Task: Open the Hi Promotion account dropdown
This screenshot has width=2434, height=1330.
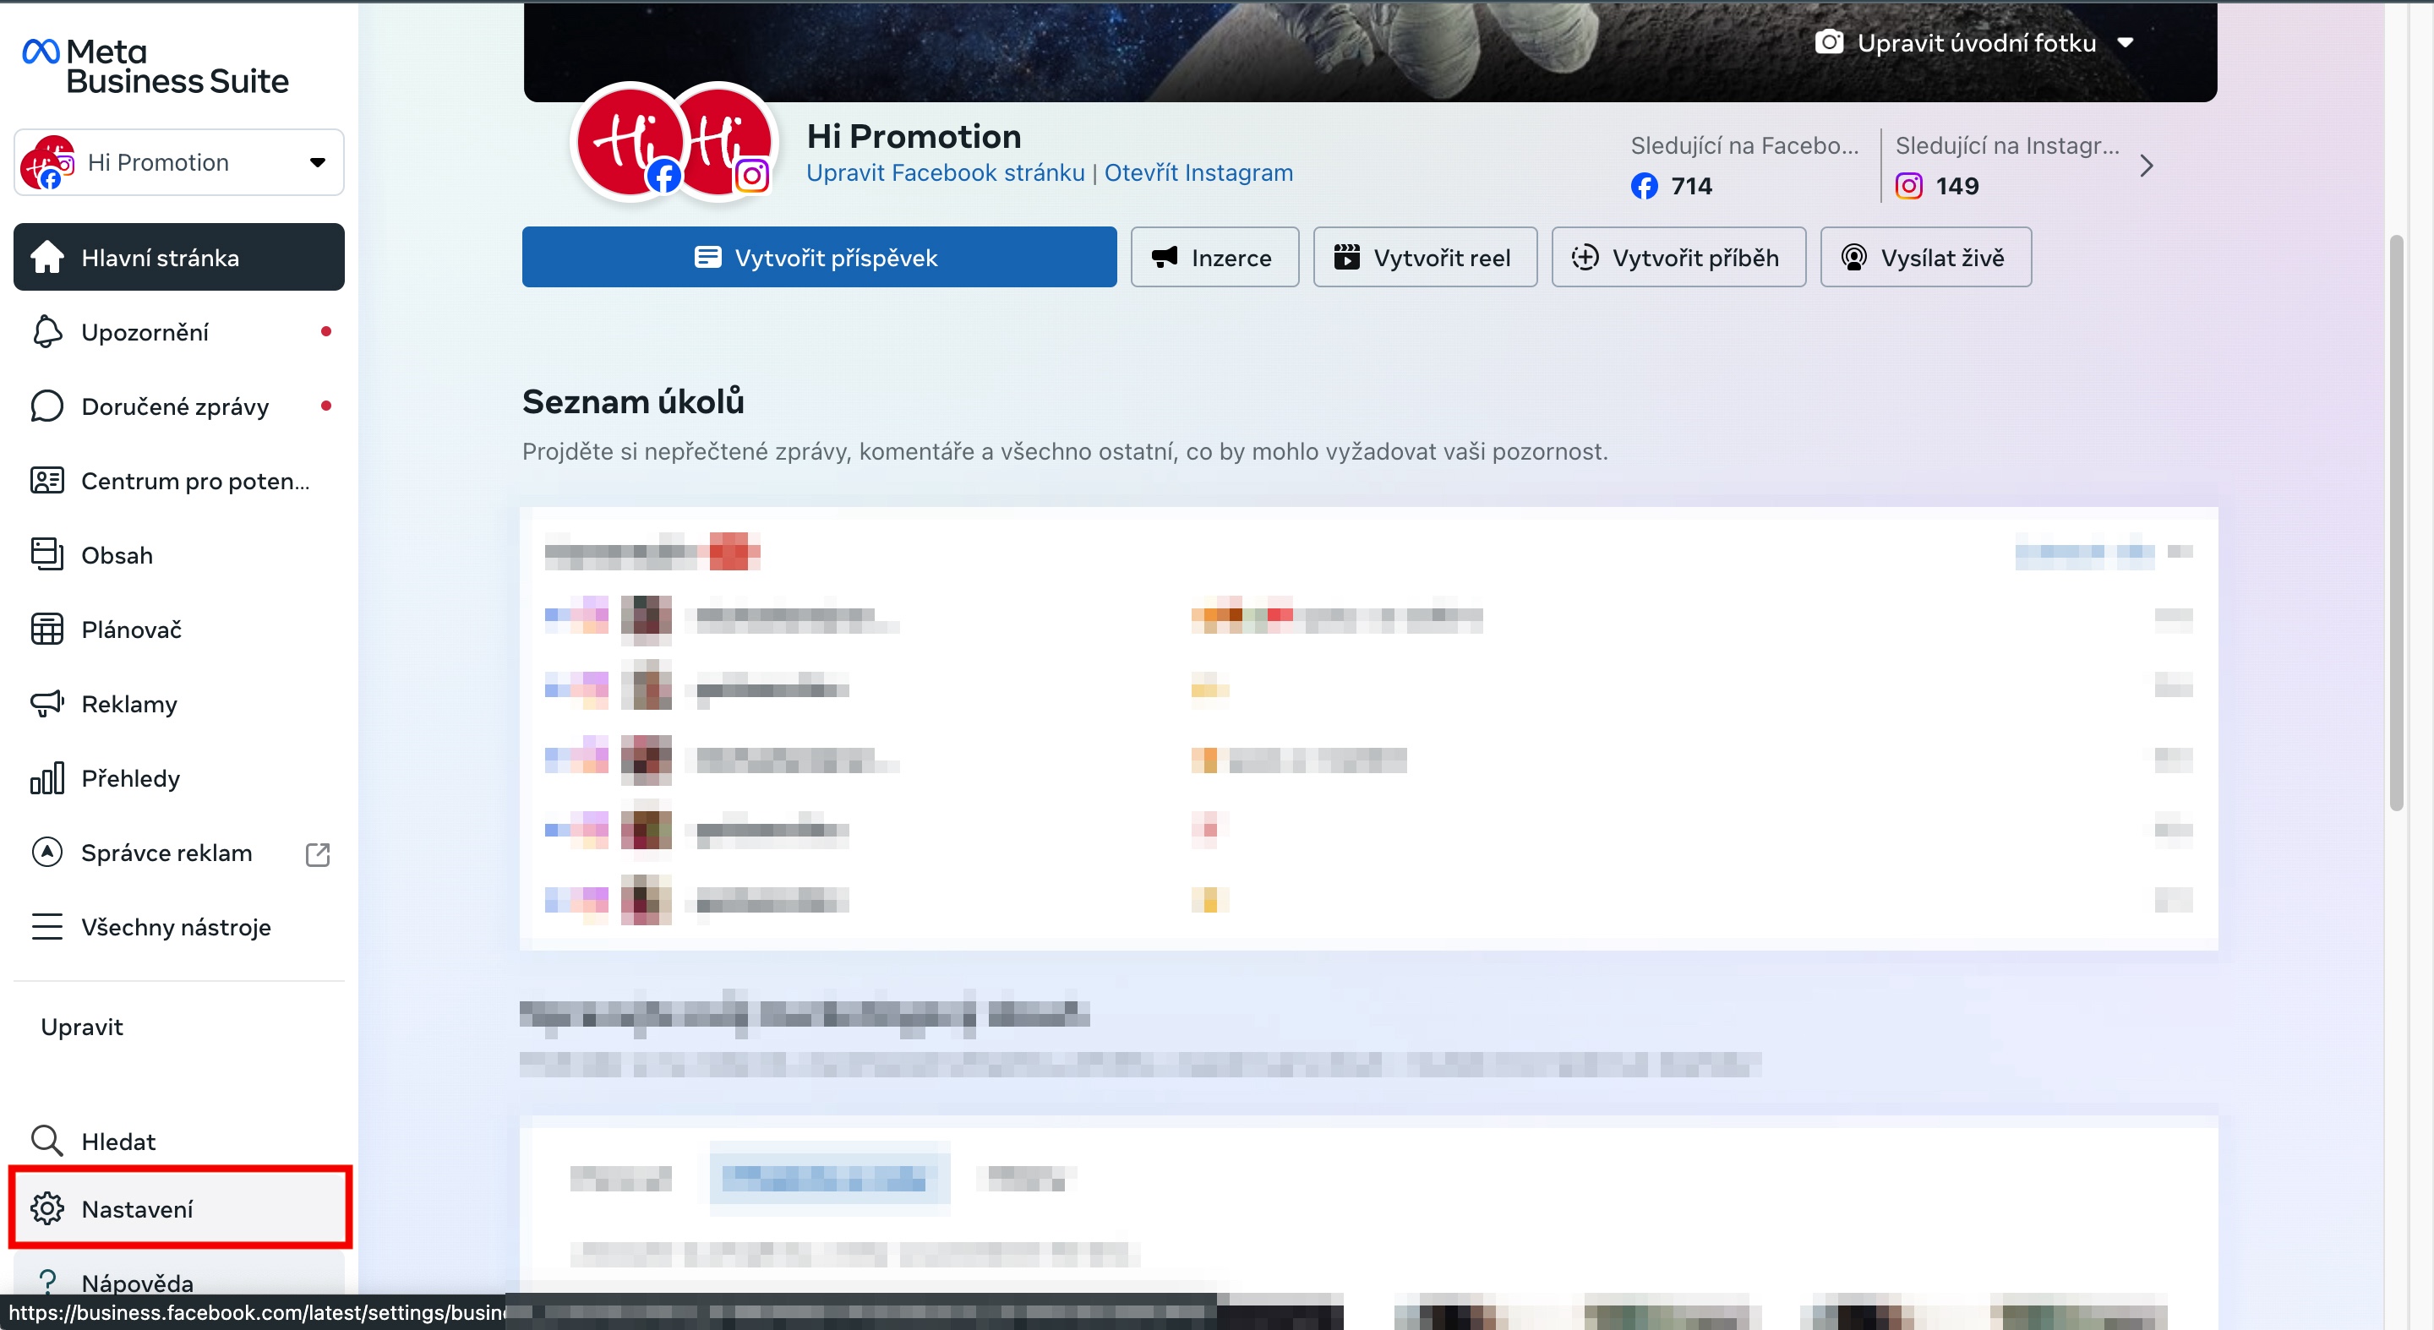Action: (x=179, y=162)
